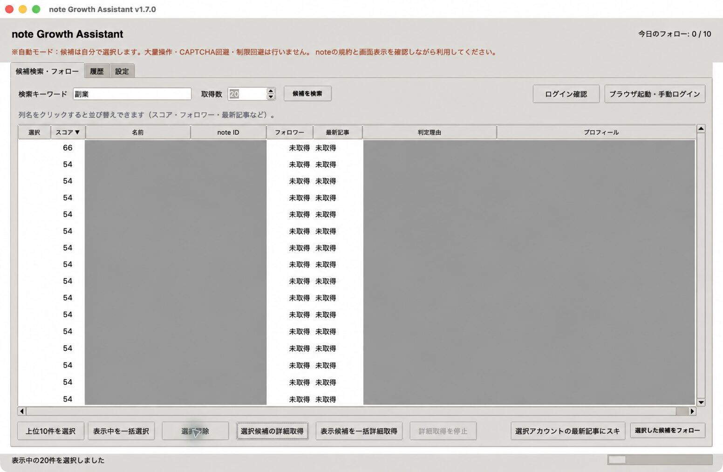Click the vertical scrollbar down arrow
This screenshot has width=723, height=472.
pos(701,402)
